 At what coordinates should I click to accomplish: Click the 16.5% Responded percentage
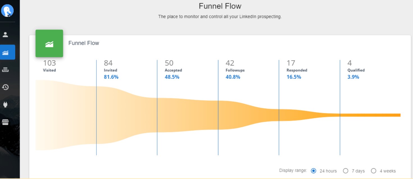click(294, 77)
